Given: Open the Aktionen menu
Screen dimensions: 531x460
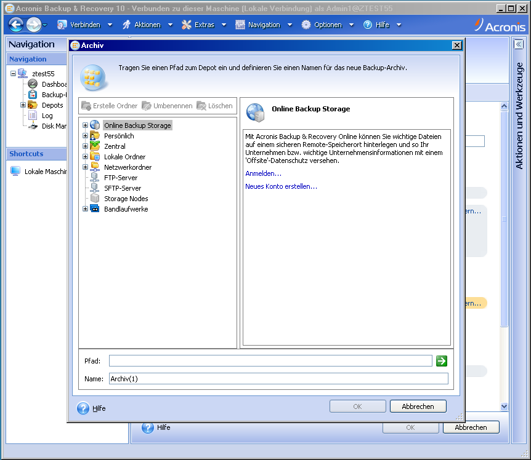Looking at the screenshot, I should coord(147,25).
